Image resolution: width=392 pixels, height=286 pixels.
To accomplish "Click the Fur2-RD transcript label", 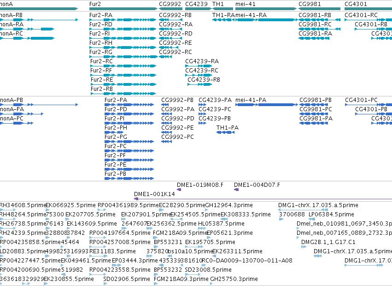I will pos(101,24).
